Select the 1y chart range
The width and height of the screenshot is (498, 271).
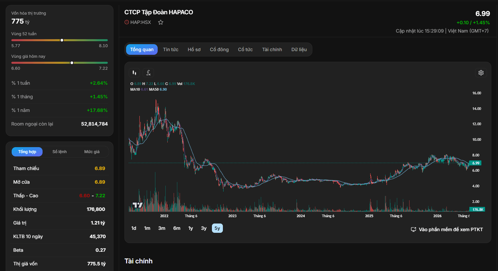coord(191,228)
